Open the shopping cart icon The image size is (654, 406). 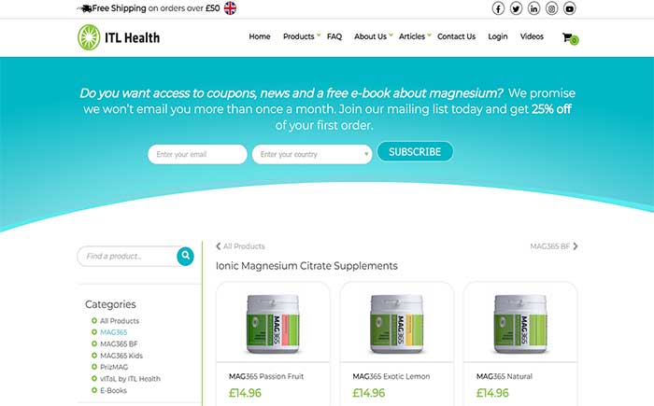point(570,38)
